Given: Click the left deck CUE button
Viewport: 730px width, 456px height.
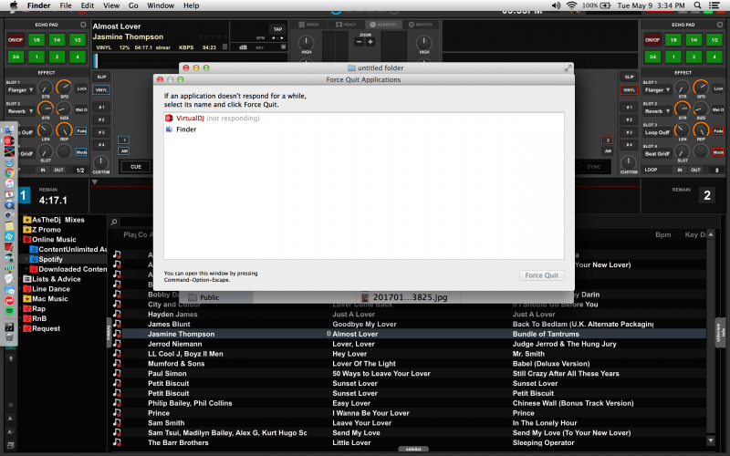Looking at the screenshot, I should (x=136, y=167).
